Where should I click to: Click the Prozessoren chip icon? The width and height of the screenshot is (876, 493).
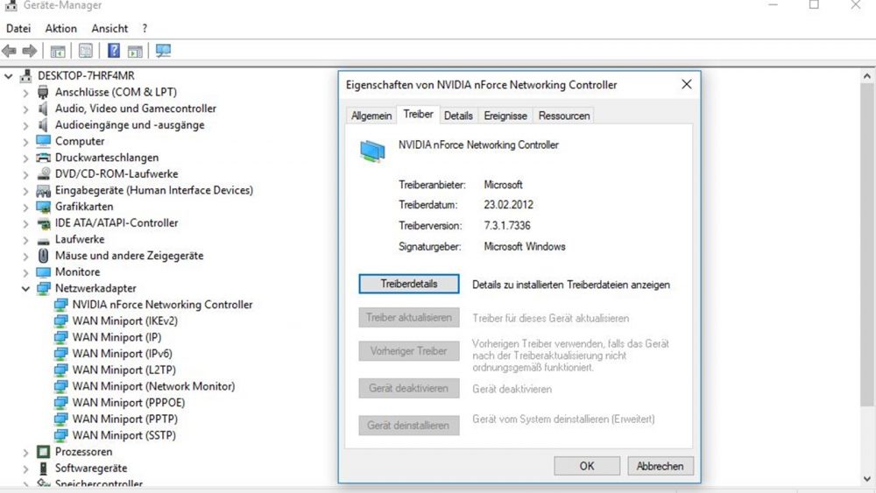click(x=43, y=451)
